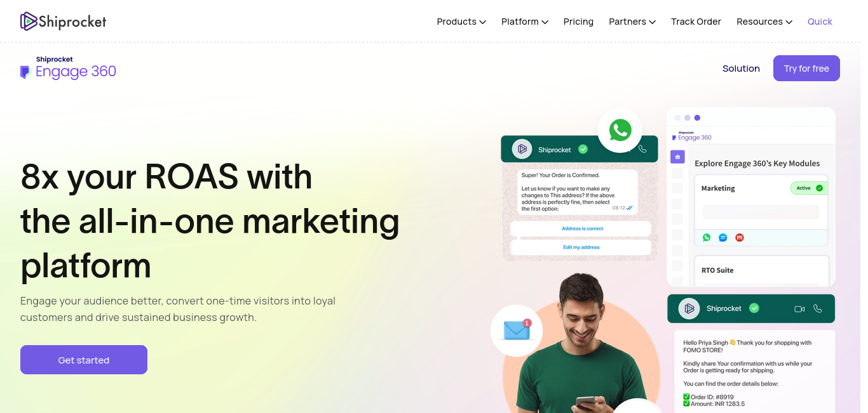Viewport: 868px width, 413px height.
Task: Click the Get started button
Action: [84, 360]
